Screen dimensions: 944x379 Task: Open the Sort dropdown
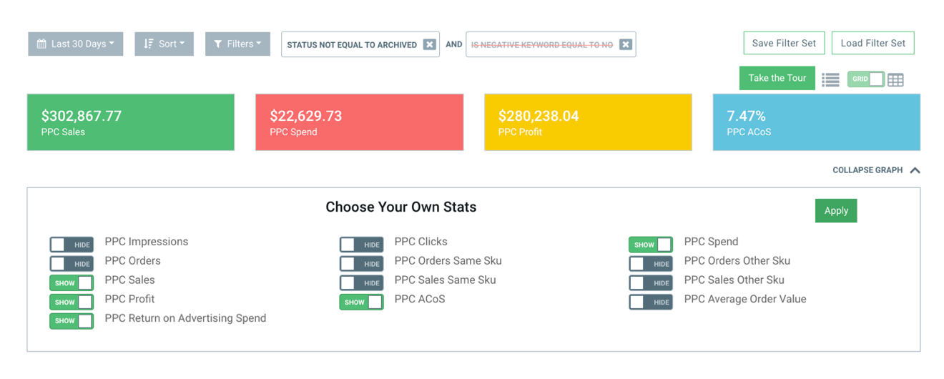click(164, 44)
